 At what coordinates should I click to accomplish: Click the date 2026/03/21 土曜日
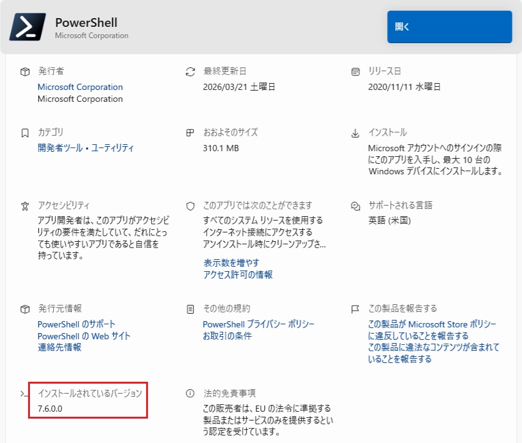(239, 87)
